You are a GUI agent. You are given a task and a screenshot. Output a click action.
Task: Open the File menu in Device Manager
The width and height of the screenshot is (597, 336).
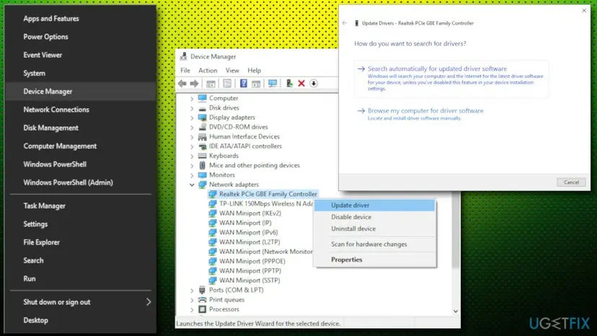[185, 71]
